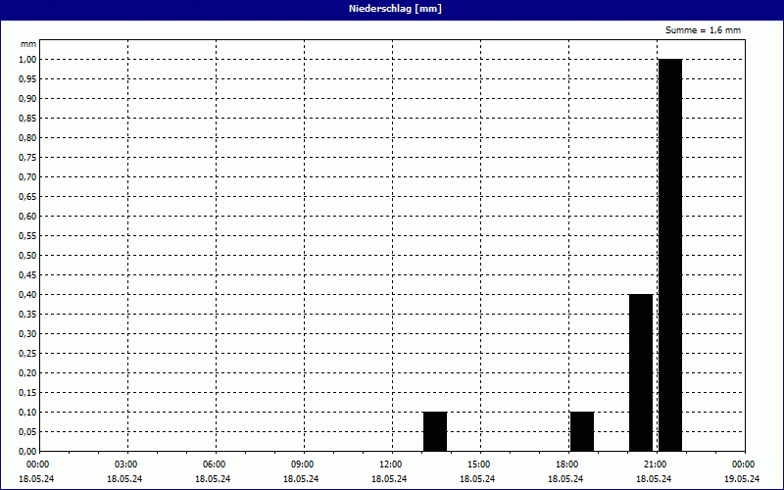Click the 0,45 y-axis value
Viewport: 784px width, 490px height.
pos(28,275)
